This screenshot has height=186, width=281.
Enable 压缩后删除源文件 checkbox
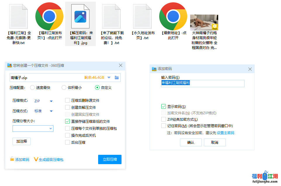(67, 100)
